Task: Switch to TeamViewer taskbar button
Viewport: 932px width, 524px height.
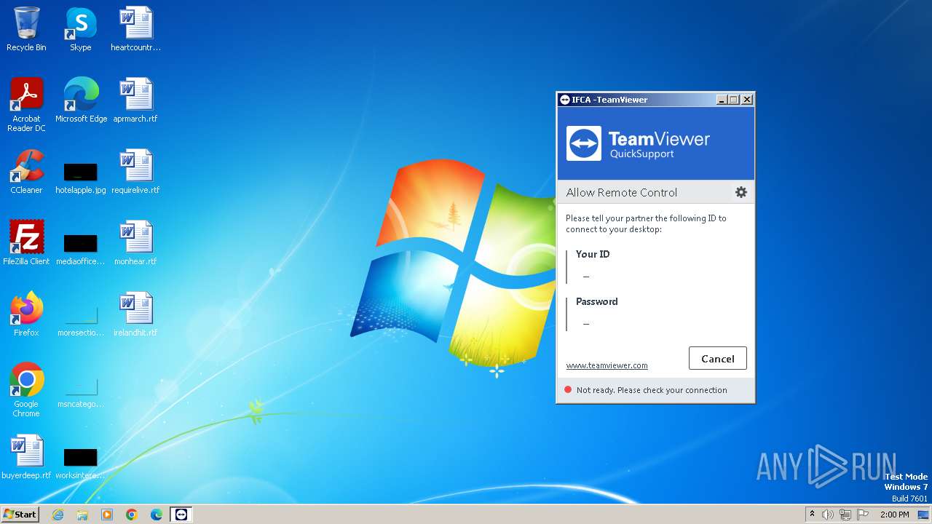Action: point(181,515)
